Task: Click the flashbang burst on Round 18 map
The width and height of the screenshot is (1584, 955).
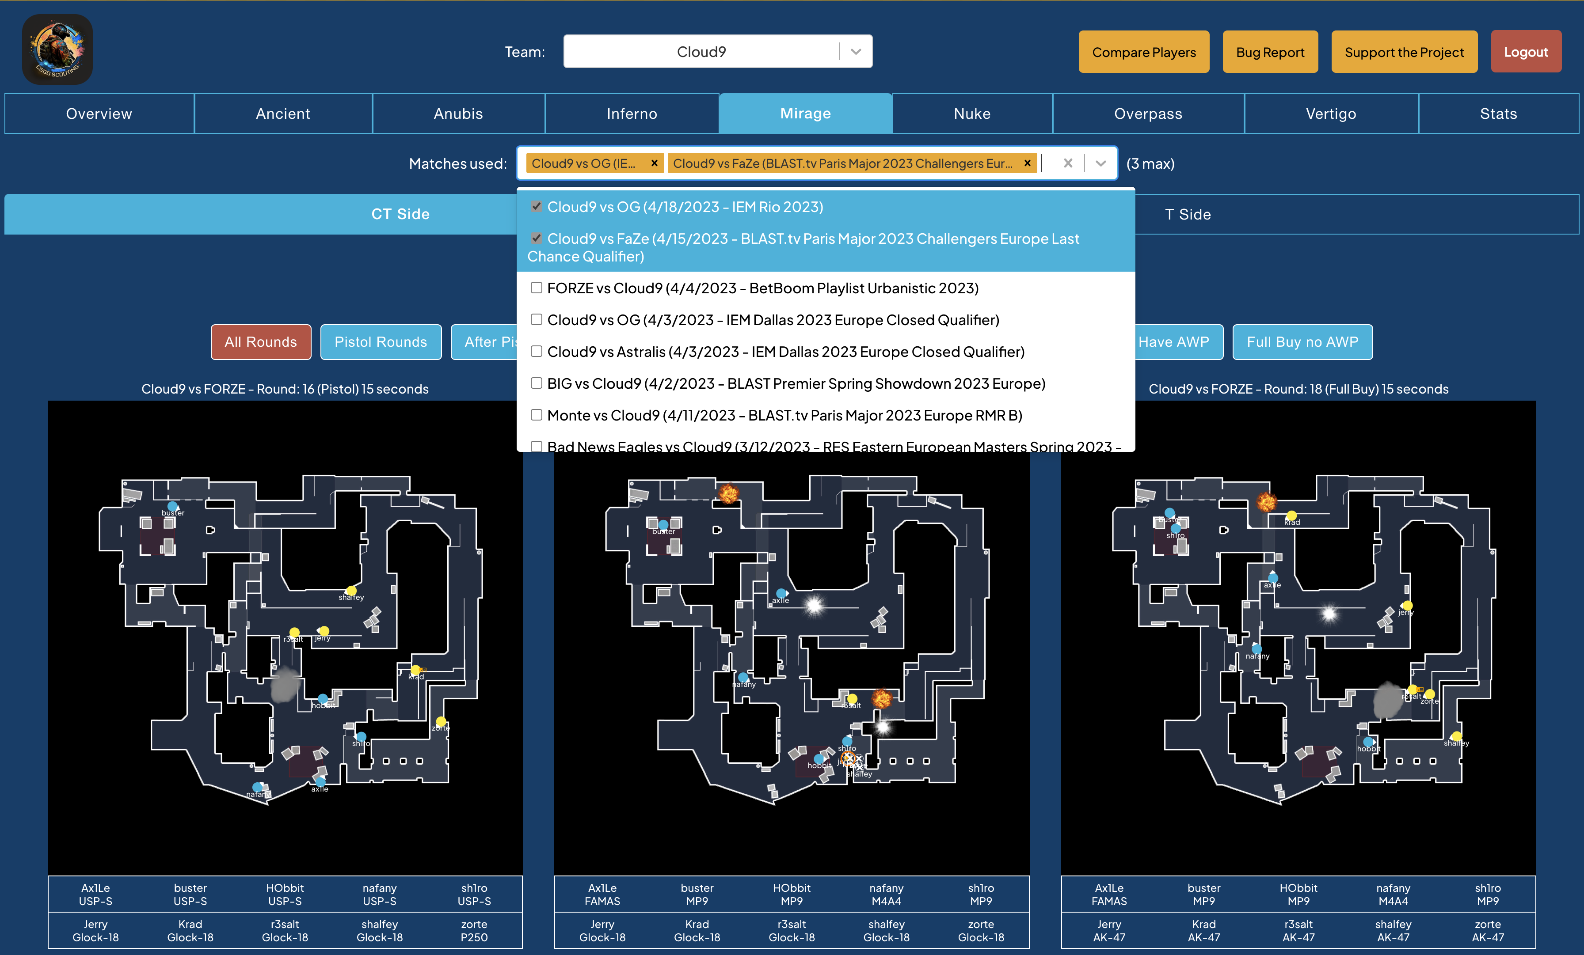Action: tap(1329, 614)
